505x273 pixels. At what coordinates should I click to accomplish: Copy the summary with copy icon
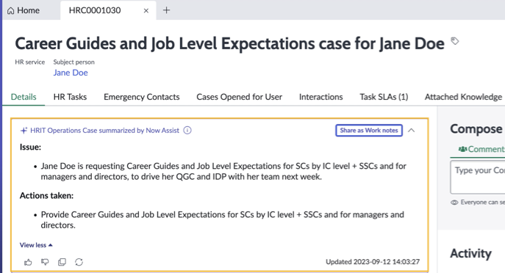[62, 262]
